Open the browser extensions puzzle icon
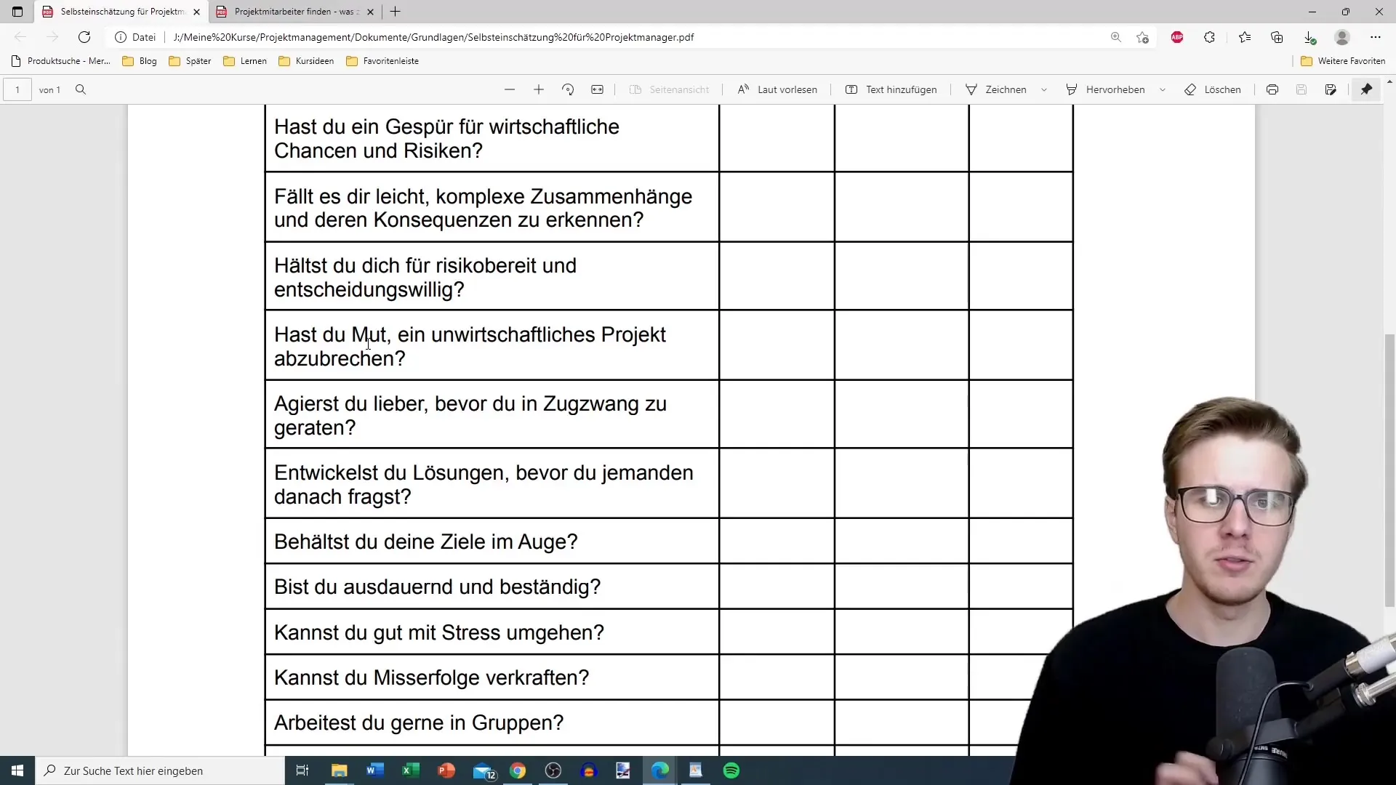The image size is (1396, 785). (1210, 37)
